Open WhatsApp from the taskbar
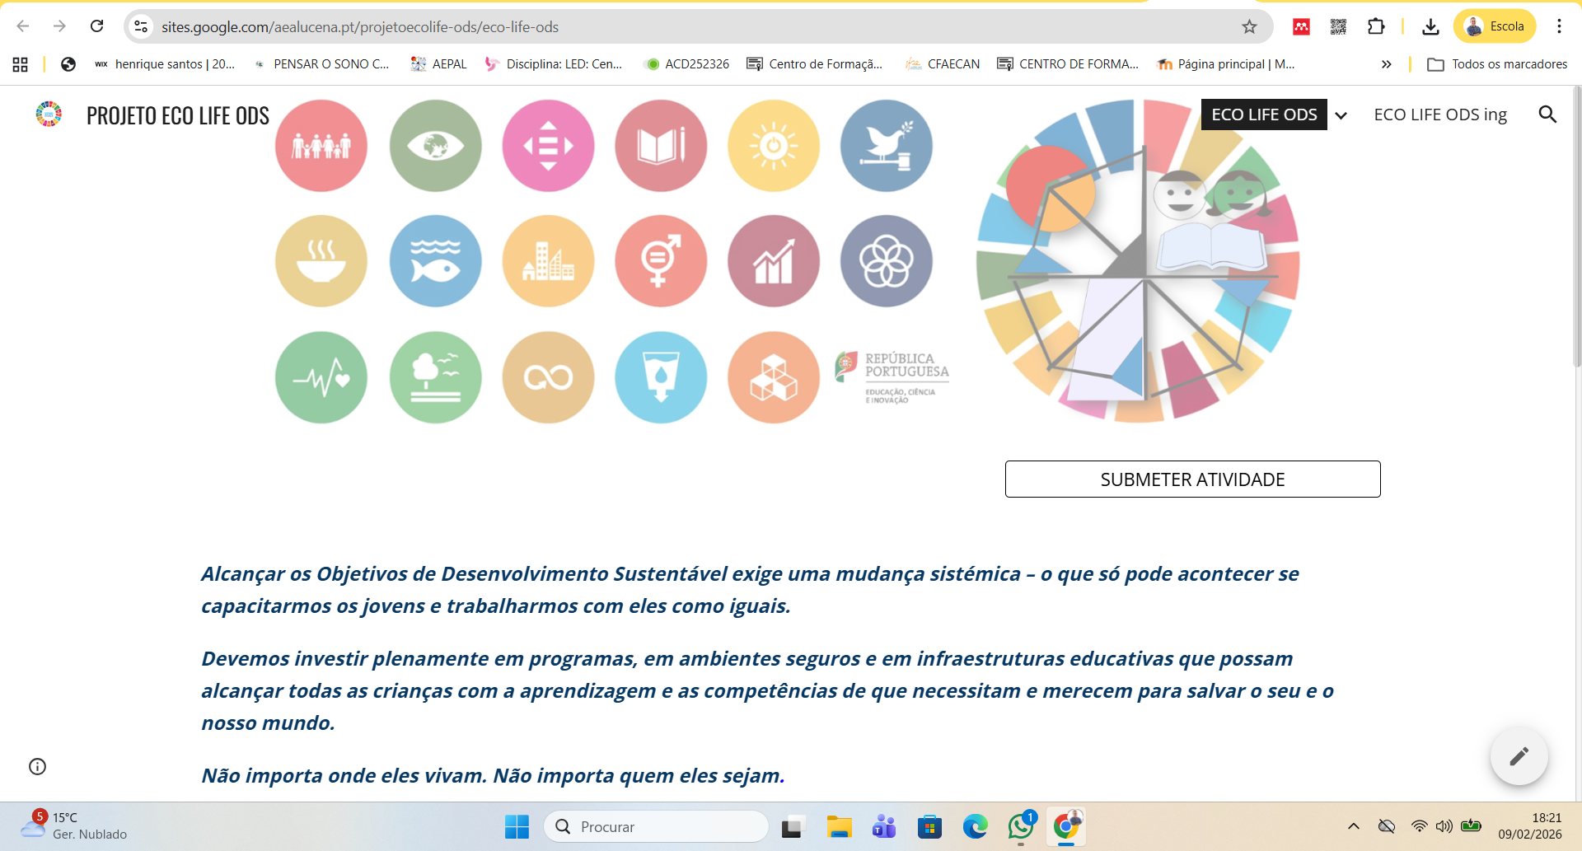The height and width of the screenshot is (851, 1582). pos(1021,826)
